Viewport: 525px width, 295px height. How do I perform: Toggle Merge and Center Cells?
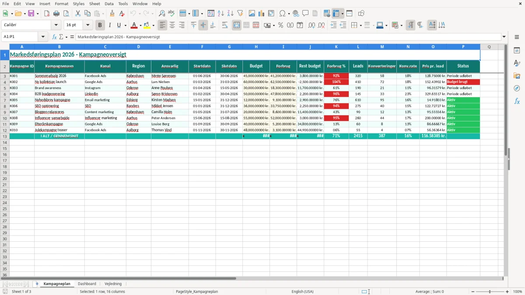[237, 25]
